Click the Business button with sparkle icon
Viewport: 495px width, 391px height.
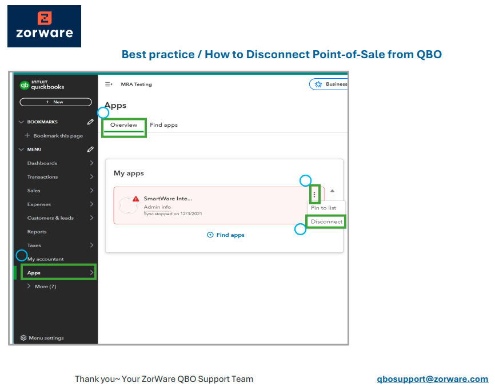pos(329,84)
